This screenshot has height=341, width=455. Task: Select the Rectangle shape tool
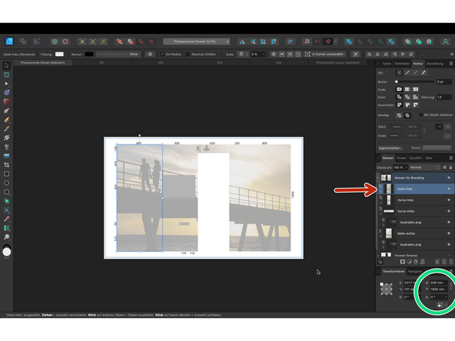click(x=6, y=174)
